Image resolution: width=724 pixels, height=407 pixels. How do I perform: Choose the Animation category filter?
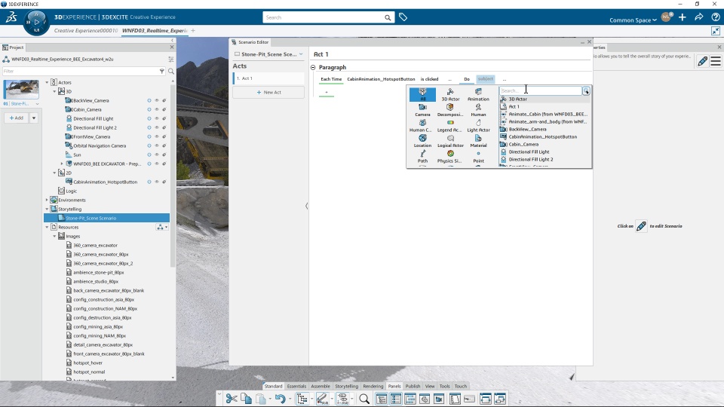tap(478, 95)
